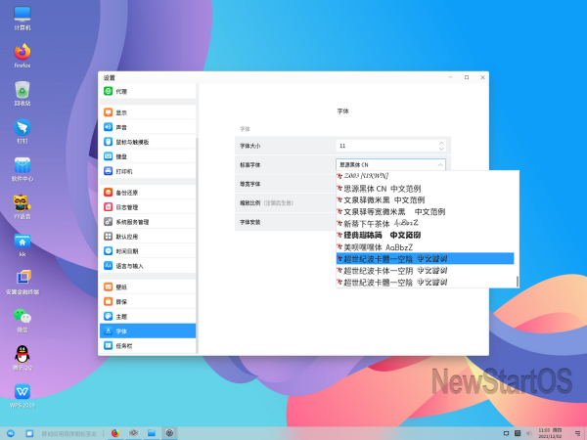Choose the highlighted 超世纪波卡體一空陰 font entry
This screenshot has width=587, height=440.
pos(425,258)
